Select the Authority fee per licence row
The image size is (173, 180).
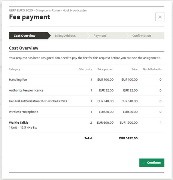pos(26,90)
